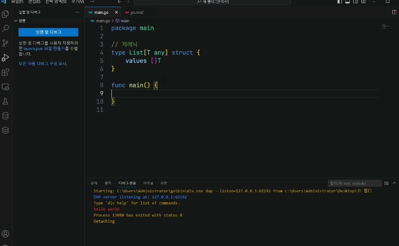Click 'Process 13080 has exited' console line
The width and height of the screenshot is (399, 246).
click(138, 215)
